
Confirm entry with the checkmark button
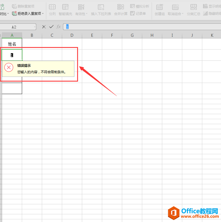pyautogui.click(x=51, y=27)
